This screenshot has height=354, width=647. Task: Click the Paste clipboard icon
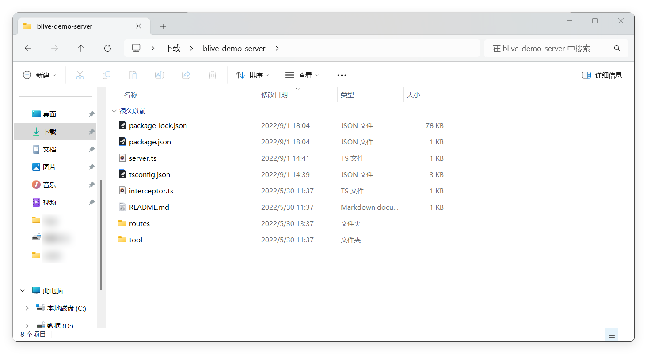pyautogui.click(x=133, y=75)
